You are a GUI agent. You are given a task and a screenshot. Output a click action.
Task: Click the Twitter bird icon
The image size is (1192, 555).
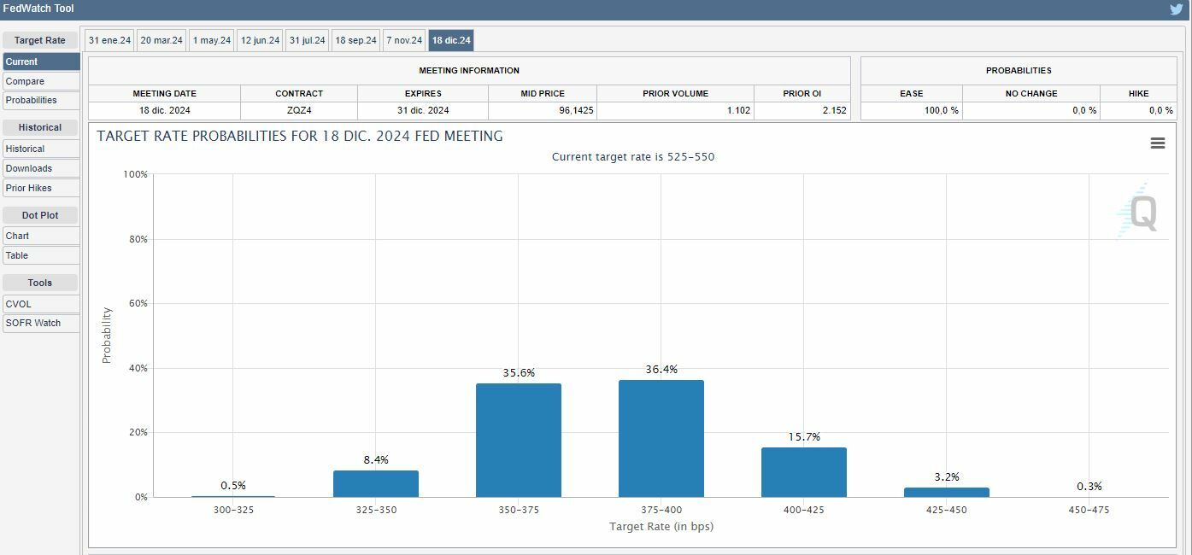[1176, 9]
